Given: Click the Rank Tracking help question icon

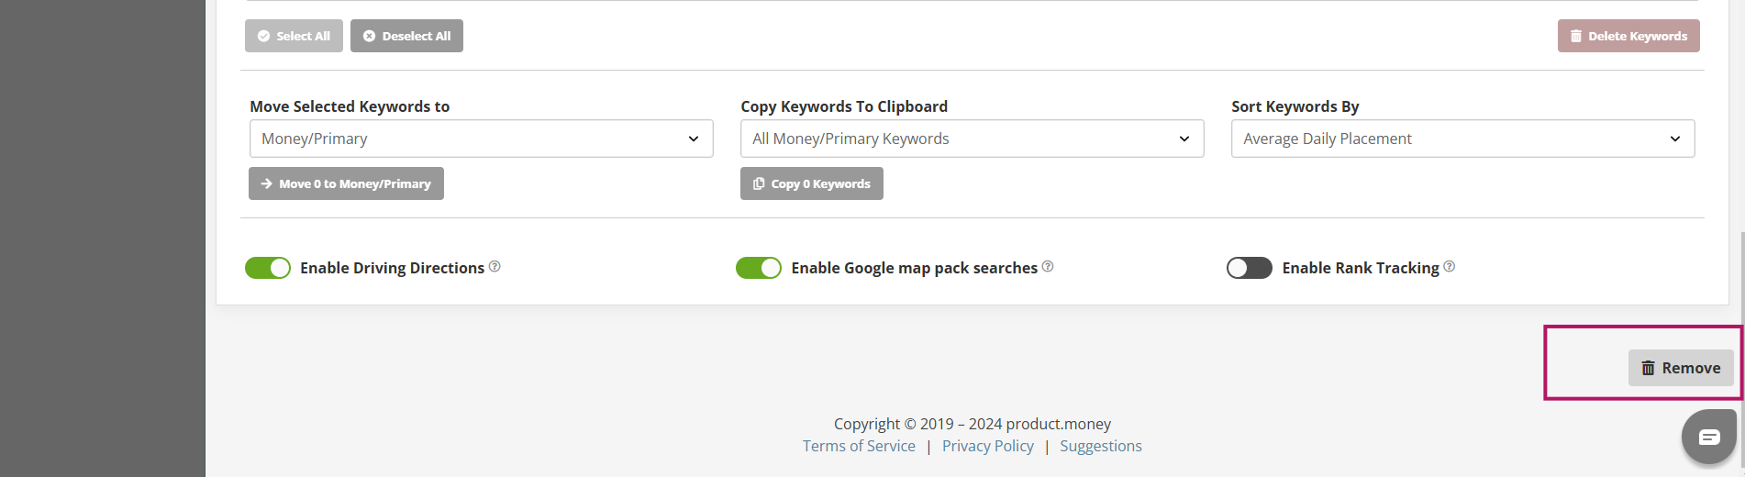Looking at the screenshot, I should [x=1450, y=267].
